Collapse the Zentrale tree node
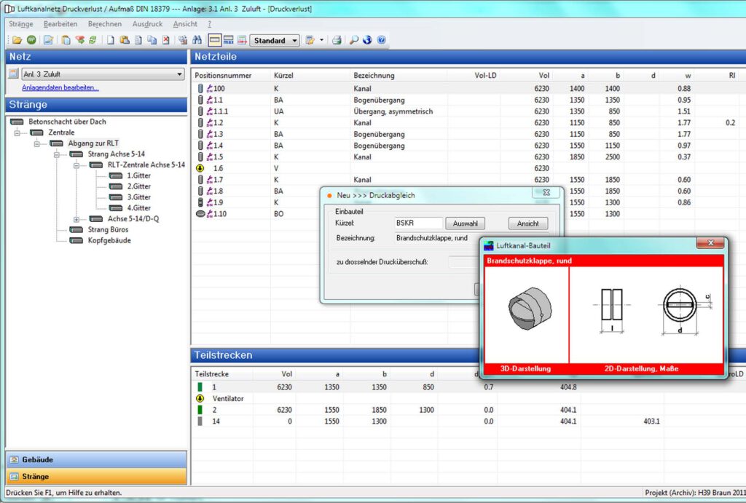 click(x=17, y=132)
